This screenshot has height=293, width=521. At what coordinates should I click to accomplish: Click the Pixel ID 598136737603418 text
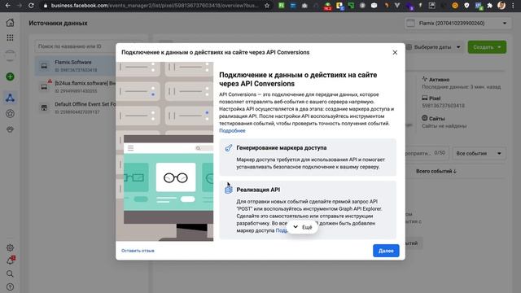coord(443,106)
